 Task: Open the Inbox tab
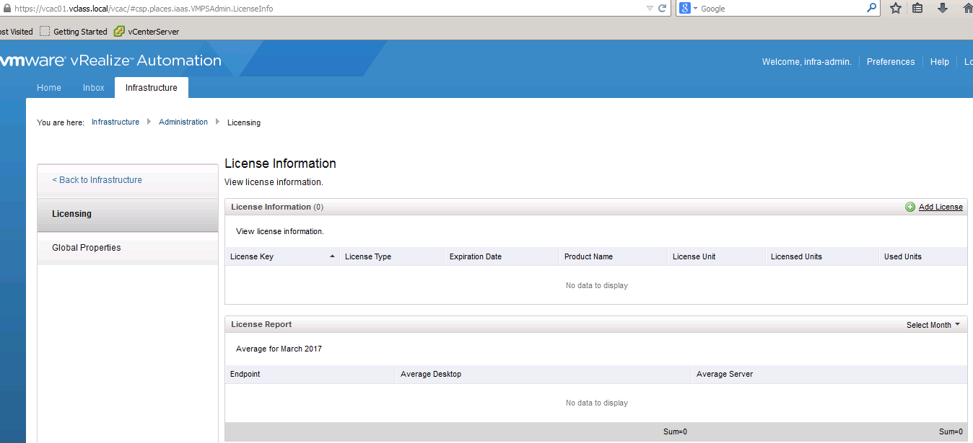click(x=94, y=88)
